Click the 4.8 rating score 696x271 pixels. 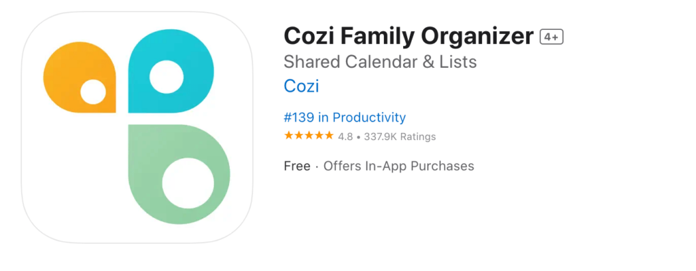345,137
